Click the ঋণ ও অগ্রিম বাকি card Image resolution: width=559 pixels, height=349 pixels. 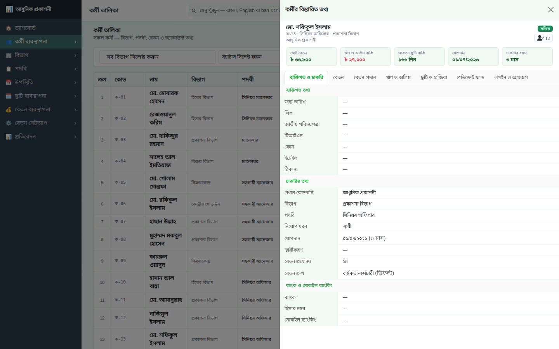[365, 57]
